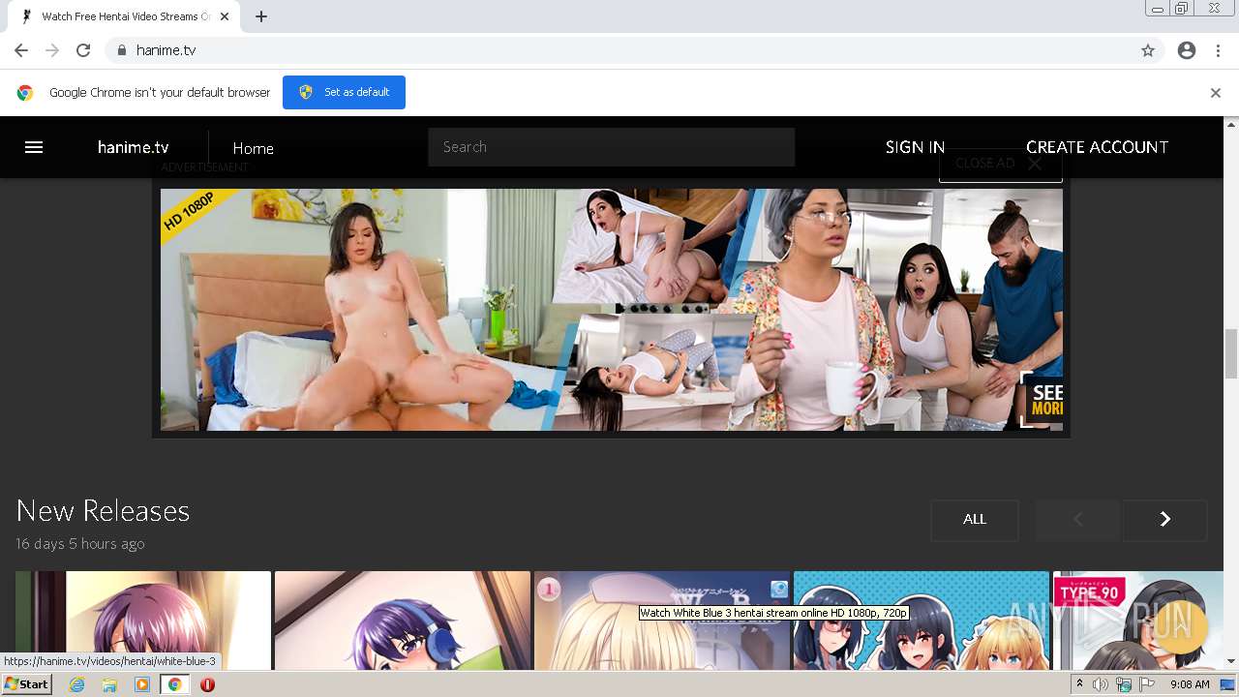View site info via padlock icon
Viewport: 1239px width, 697px height.
point(121,50)
